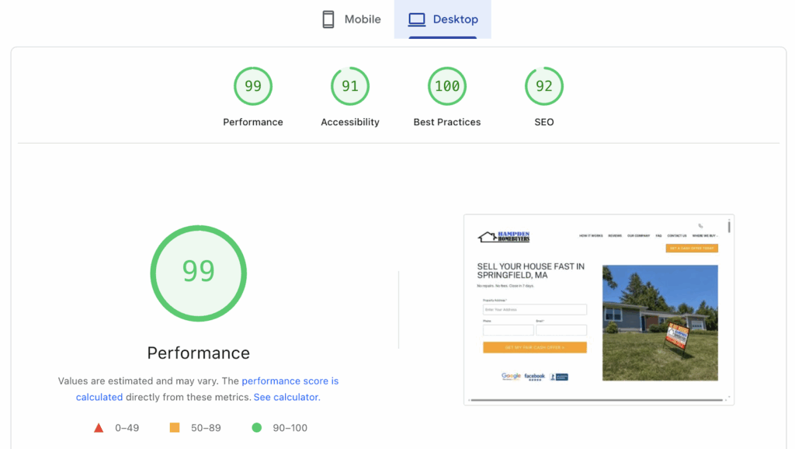Image resolution: width=795 pixels, height=449 pixels.
Task: Switch to the Mobile tab
Action: tap(351, 19)
